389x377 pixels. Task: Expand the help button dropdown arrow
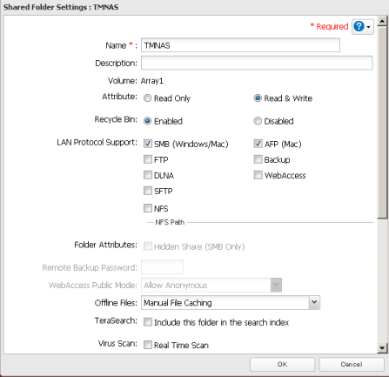point(368,27)
